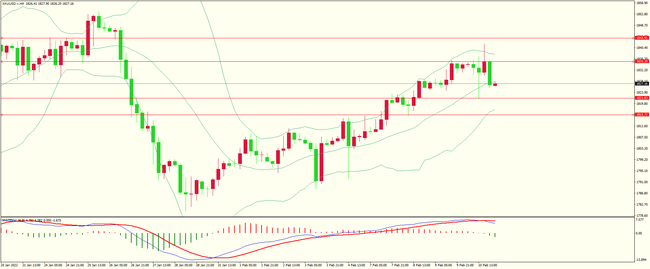Click the 24 Jan 21:00 time label
Image resolution: width=650 pixels, height=269 pixels.
point(75,265)
